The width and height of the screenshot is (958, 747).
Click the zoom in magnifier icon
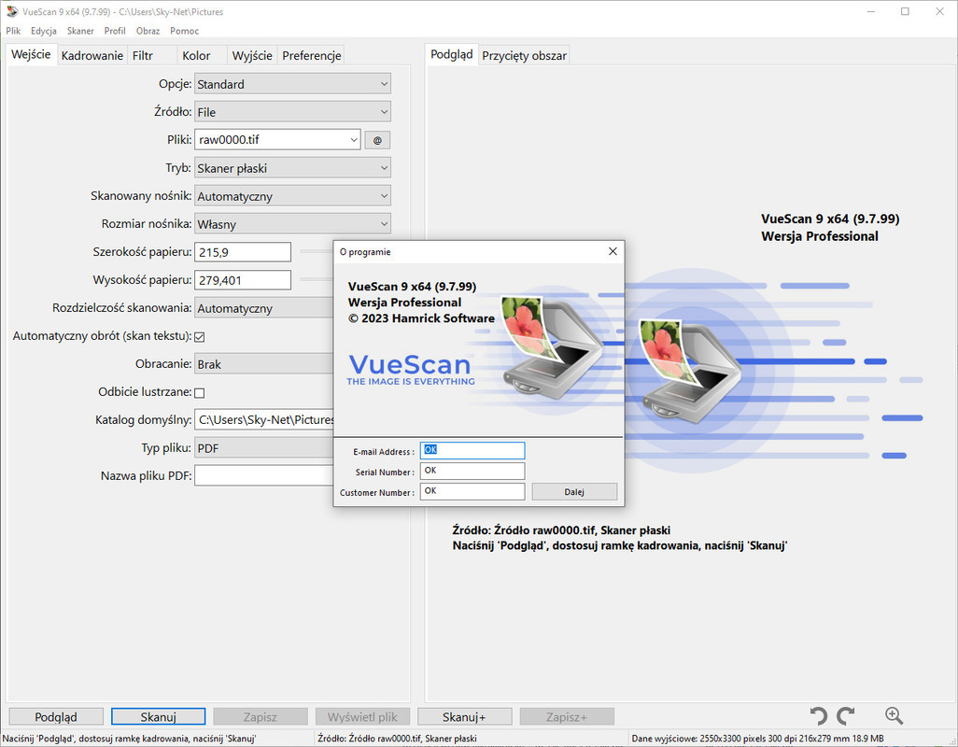coord(894,716)
